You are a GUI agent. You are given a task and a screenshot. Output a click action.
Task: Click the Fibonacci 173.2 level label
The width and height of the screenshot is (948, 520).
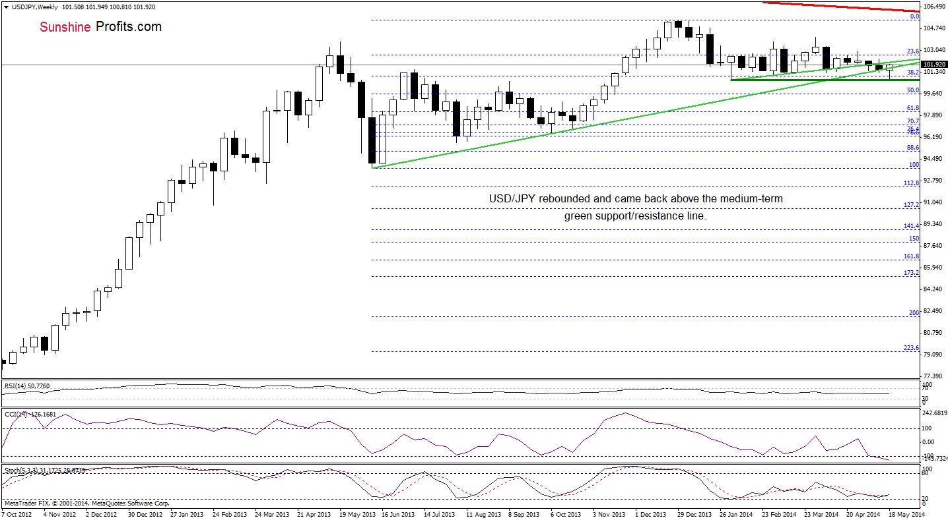912,273
